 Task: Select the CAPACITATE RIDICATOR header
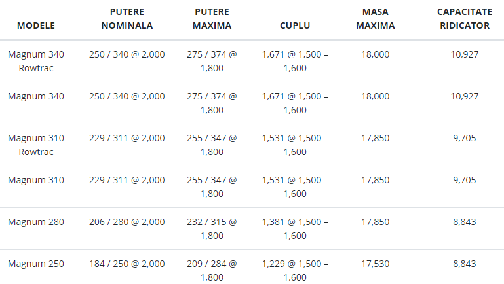tap(465, 18)
